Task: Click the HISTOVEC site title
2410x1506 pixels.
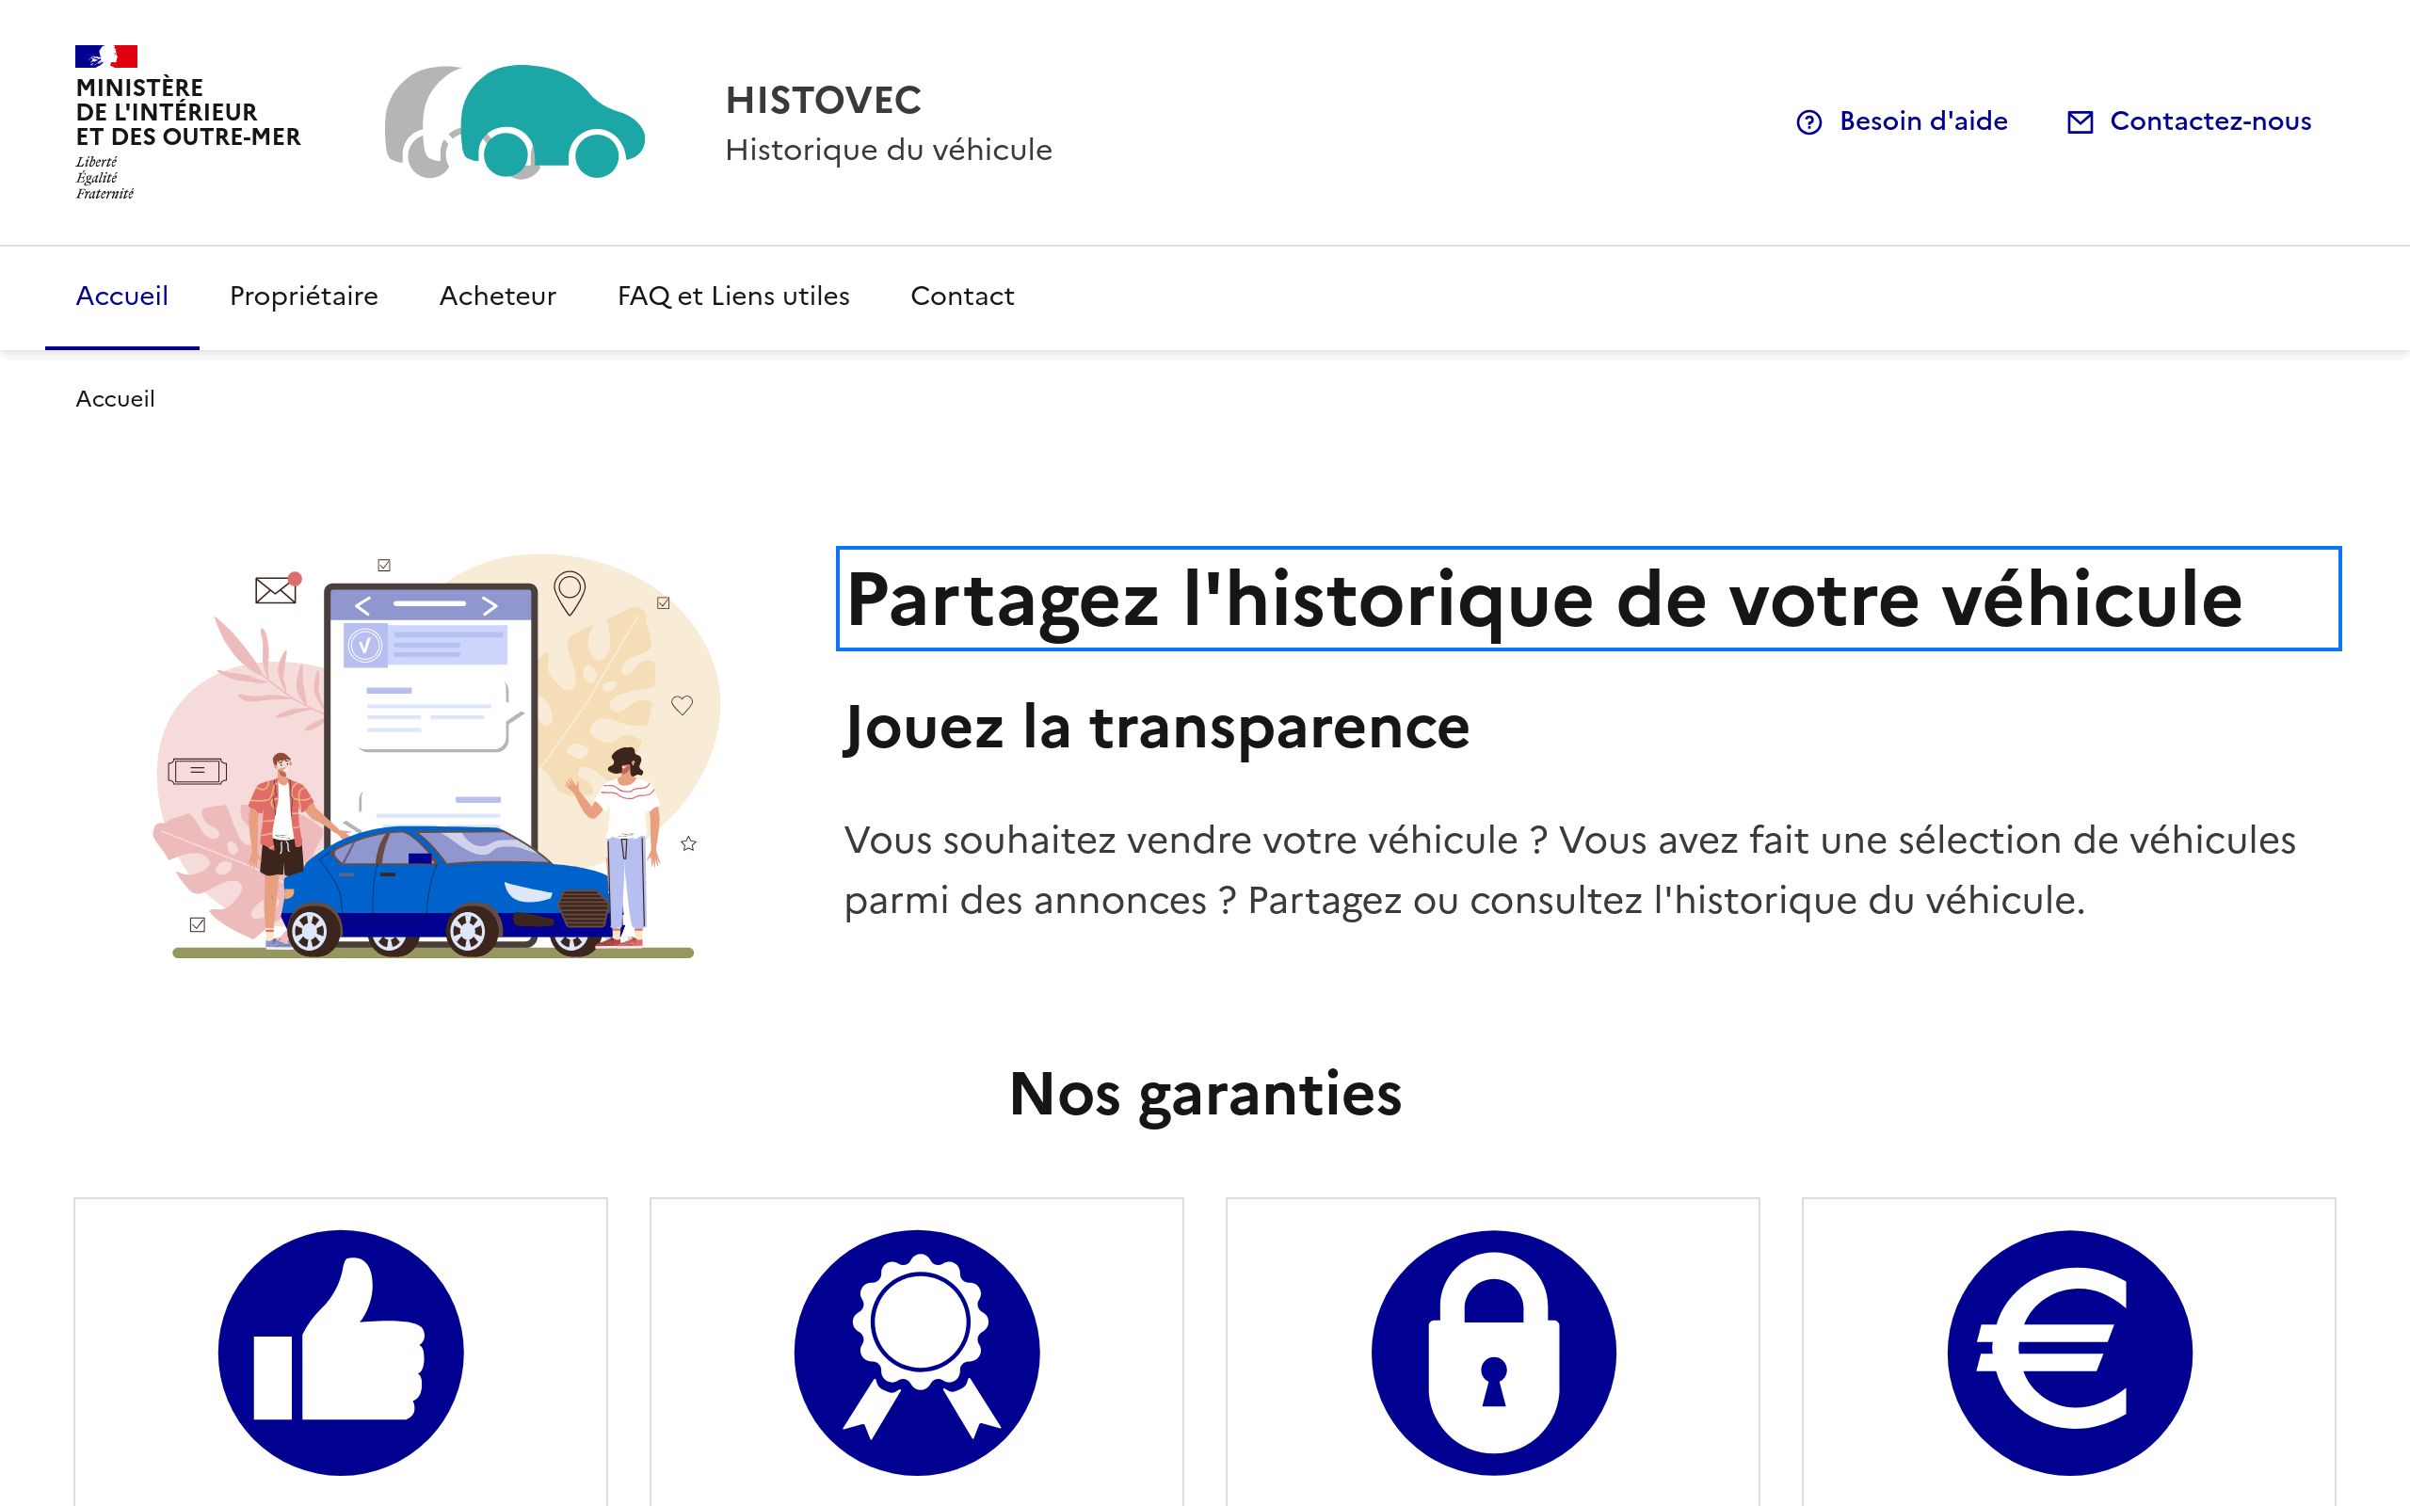Action: (824, 100)
